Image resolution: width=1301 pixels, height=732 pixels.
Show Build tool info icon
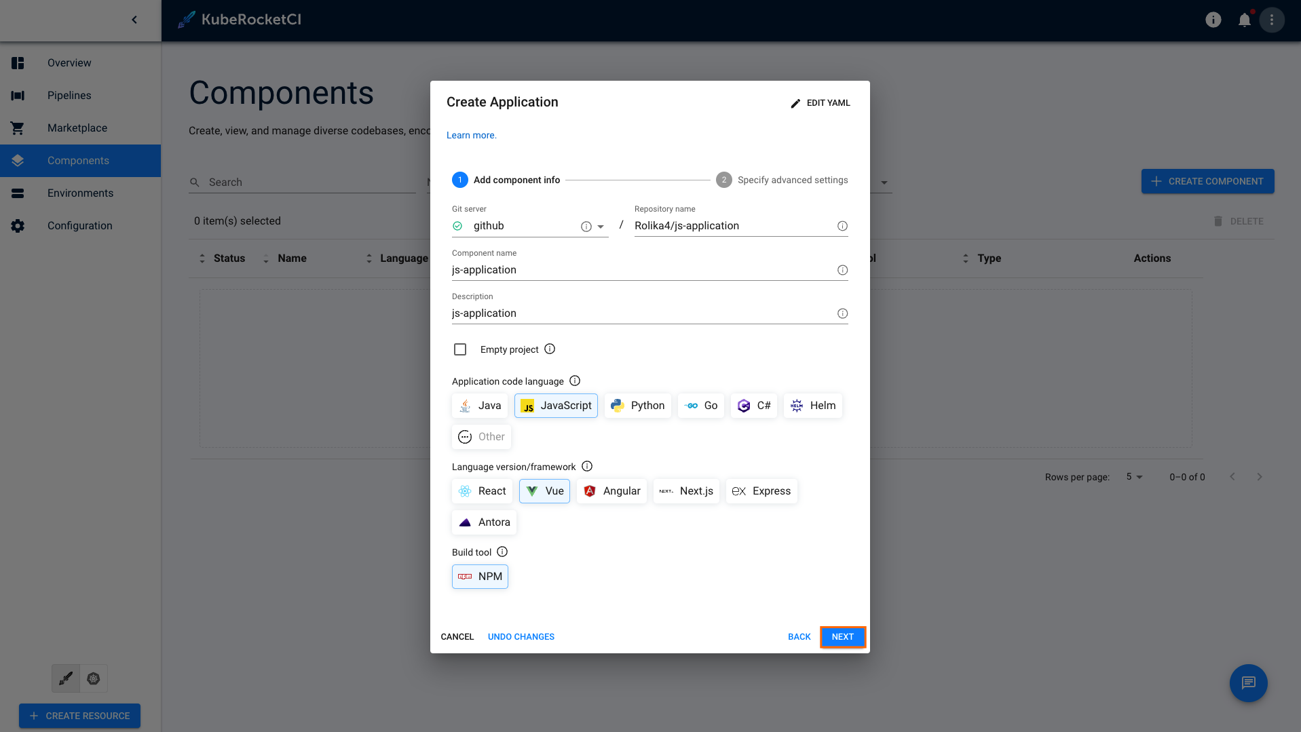502,552
